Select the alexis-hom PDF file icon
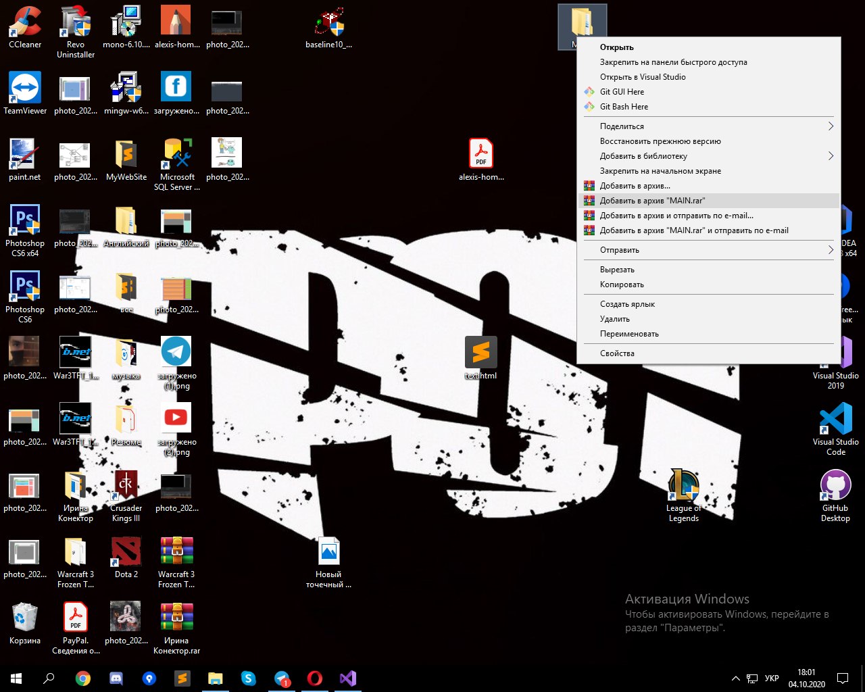This screenshot has width=865, height=692. [x=481, y=159]
